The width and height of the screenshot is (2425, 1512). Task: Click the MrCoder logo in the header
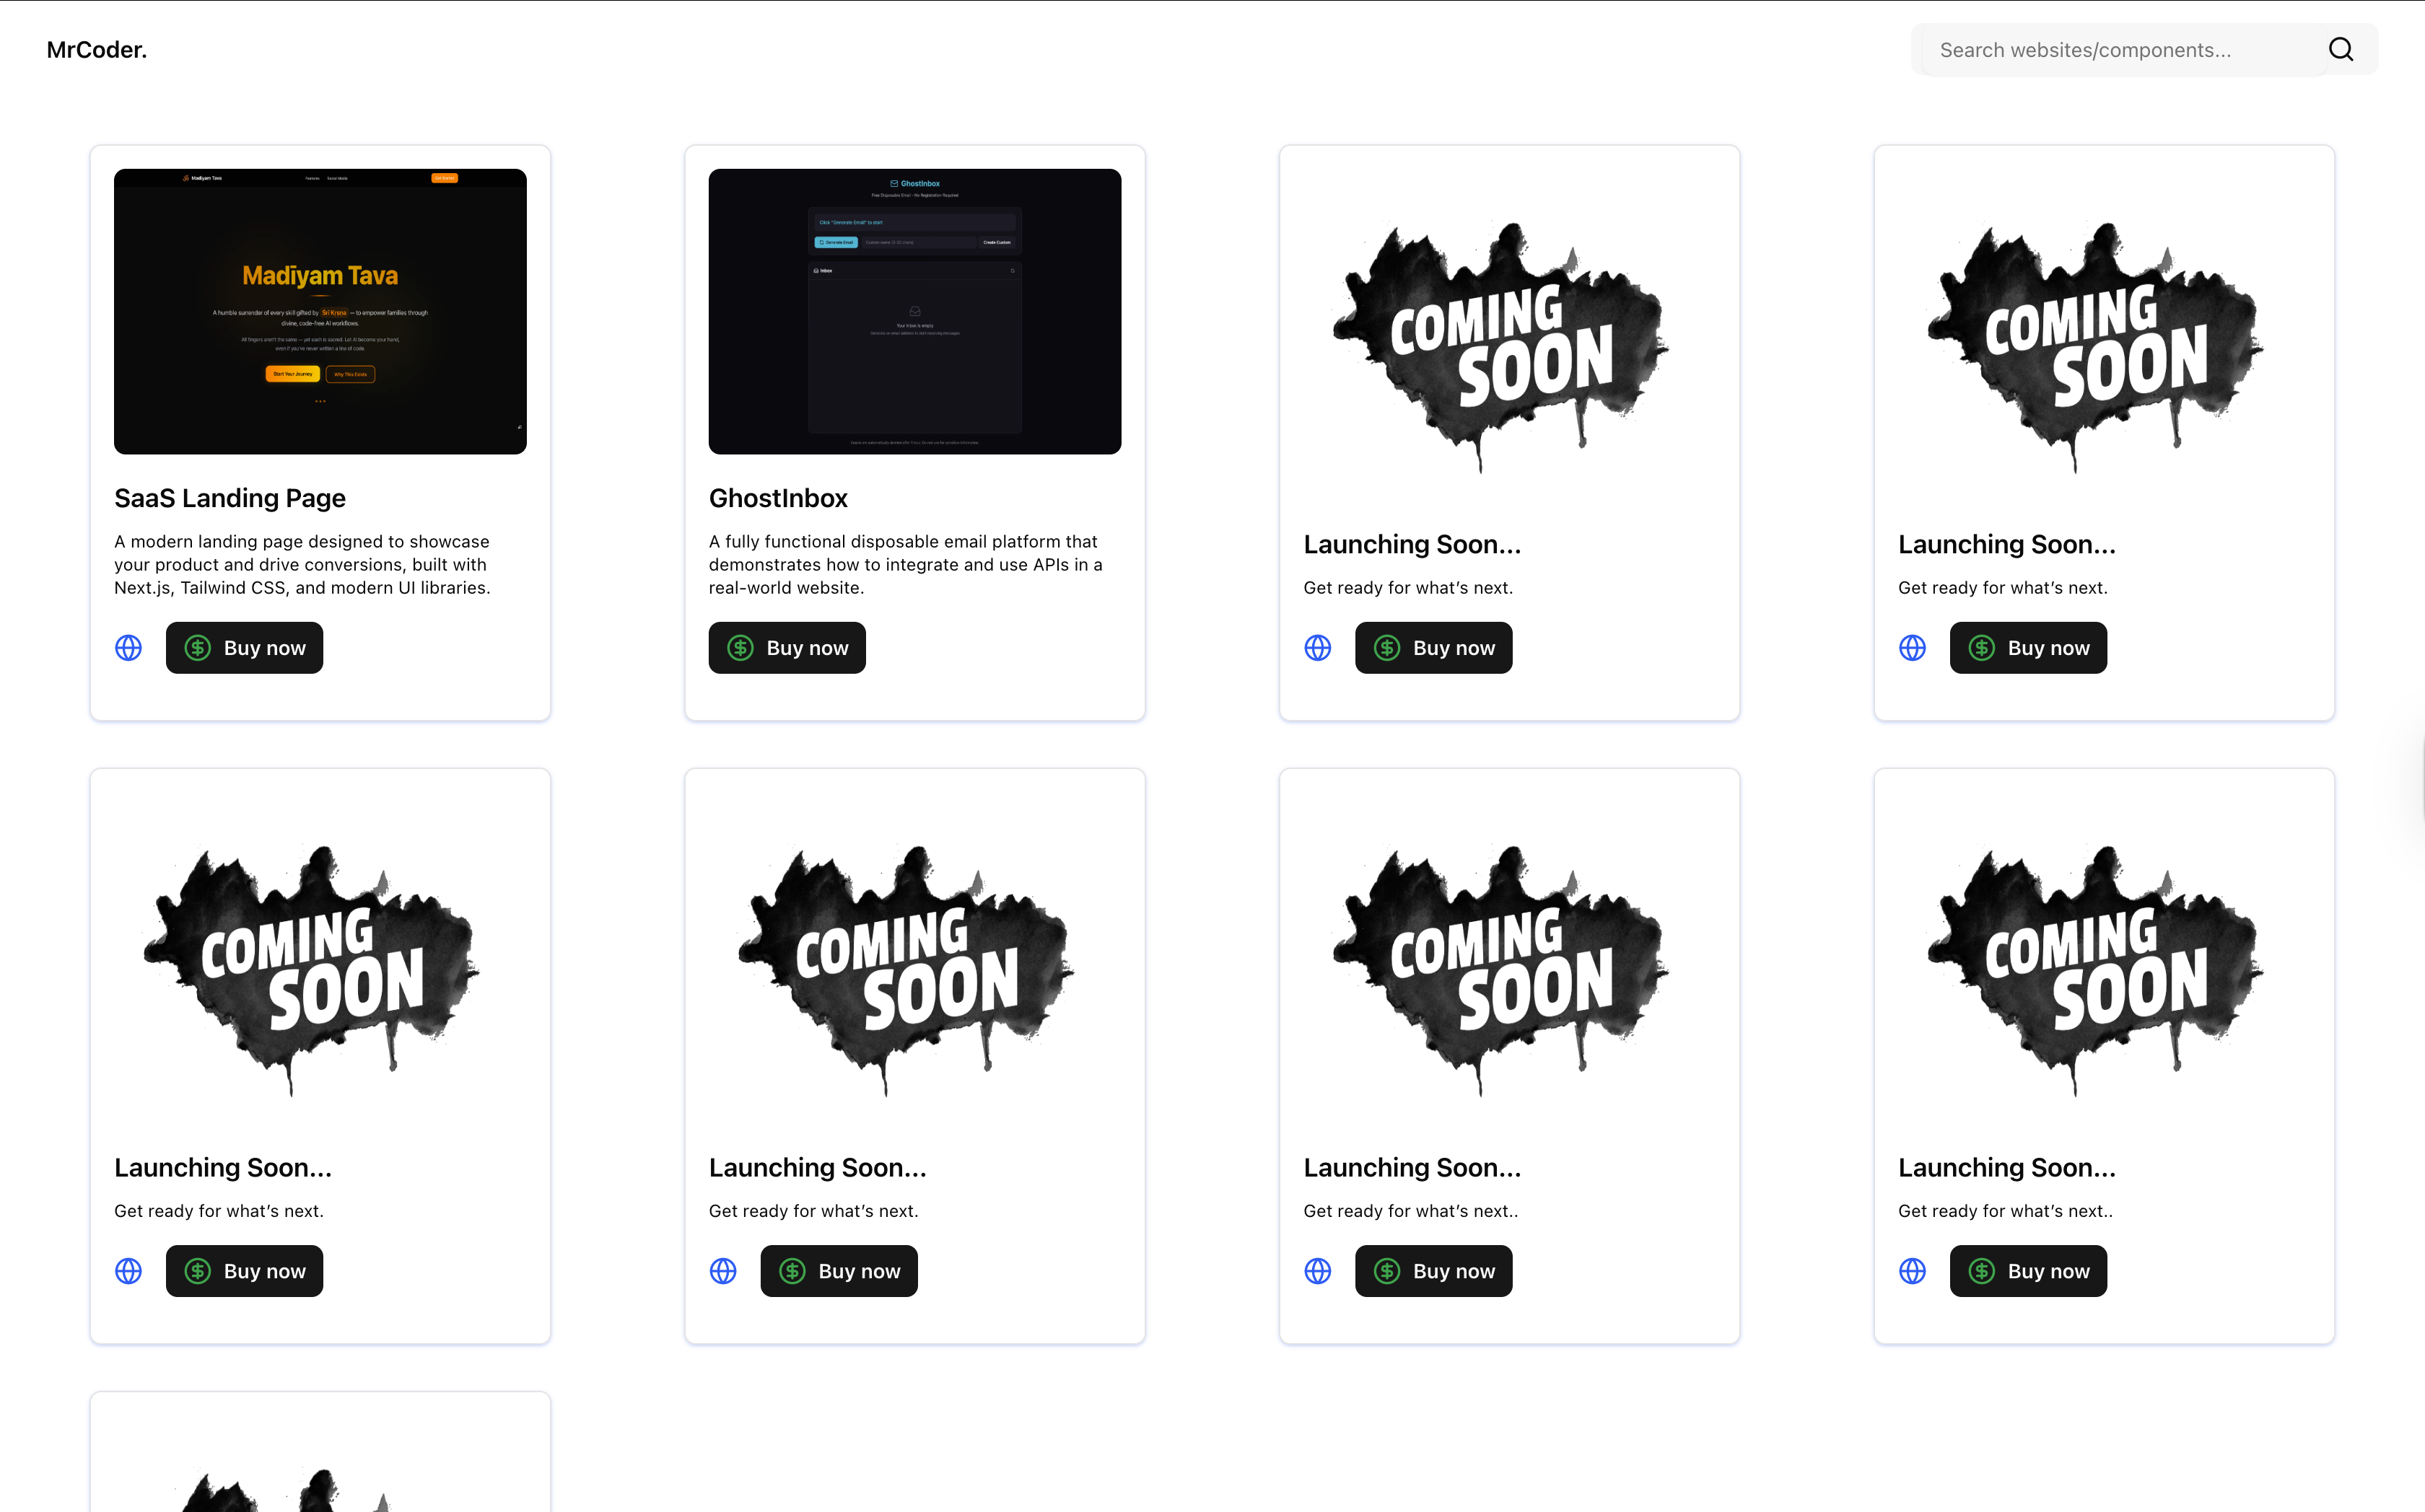coord(96,48)
